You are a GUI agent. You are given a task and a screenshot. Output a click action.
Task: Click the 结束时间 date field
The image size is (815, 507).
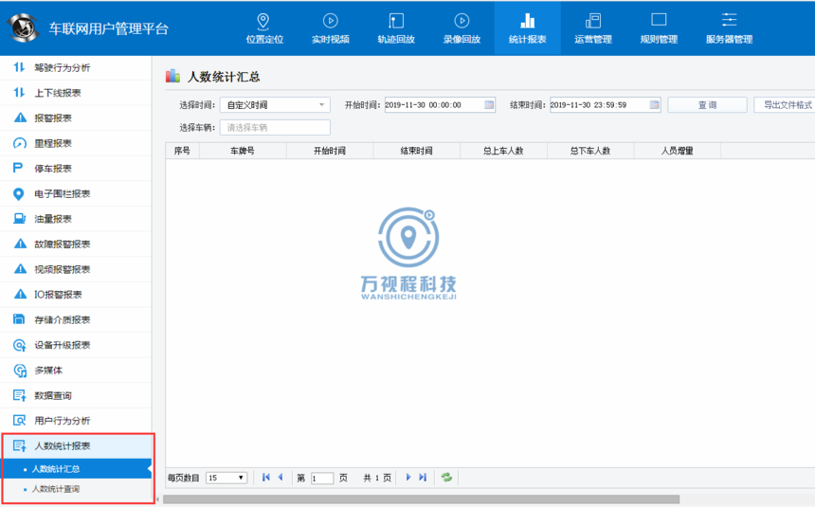(605, 104)
